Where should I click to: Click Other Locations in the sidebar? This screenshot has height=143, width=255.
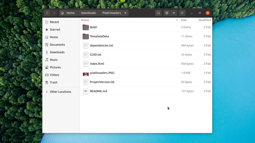[61, 92]
